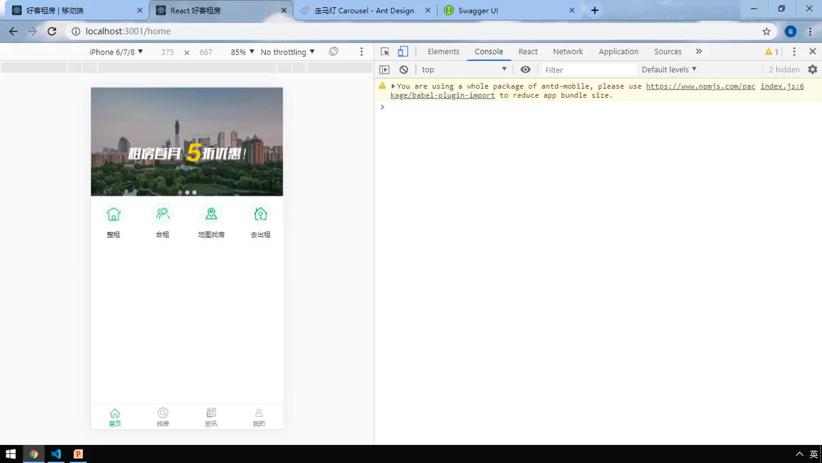The image size is (822, 463).
Task: Open Chrome's three-dot menu
Action: pos(810,32)
